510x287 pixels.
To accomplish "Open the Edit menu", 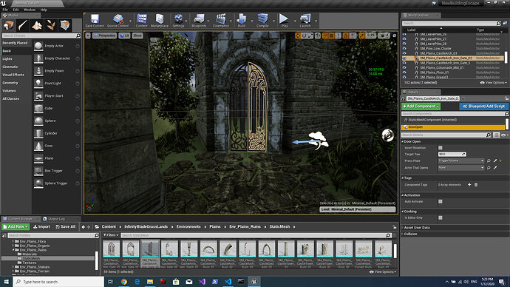I will click(16, 10).
